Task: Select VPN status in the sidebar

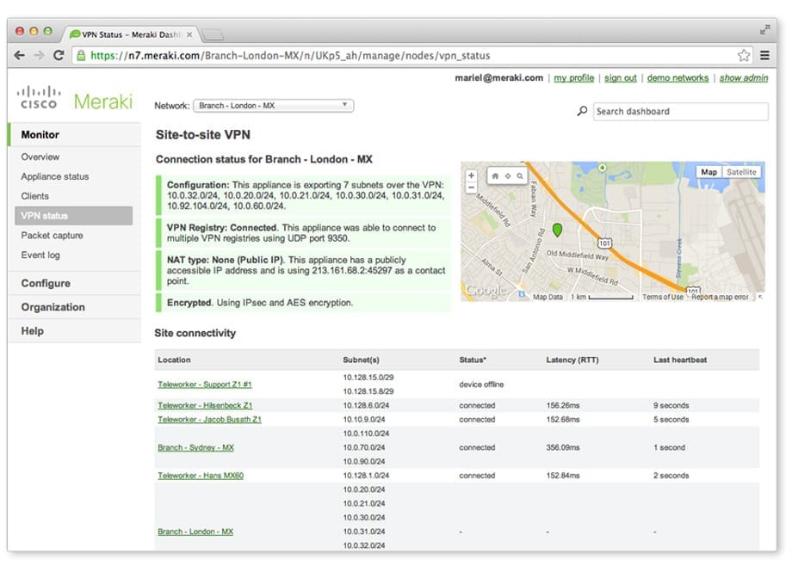Action: (x=74, y=216)
